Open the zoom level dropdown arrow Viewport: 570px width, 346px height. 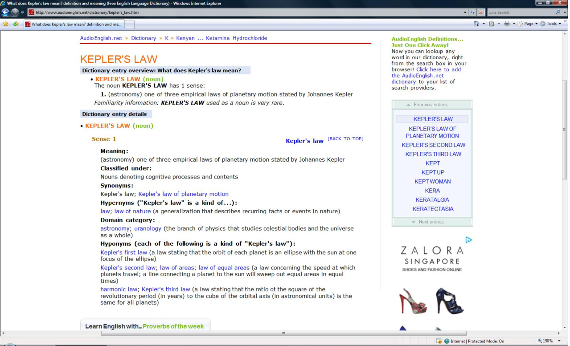[559, 341]
